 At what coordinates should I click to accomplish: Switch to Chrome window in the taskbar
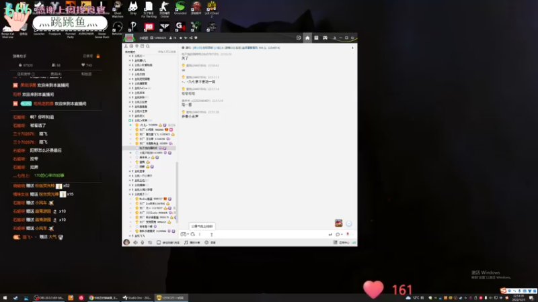click(x=104, y=298)
